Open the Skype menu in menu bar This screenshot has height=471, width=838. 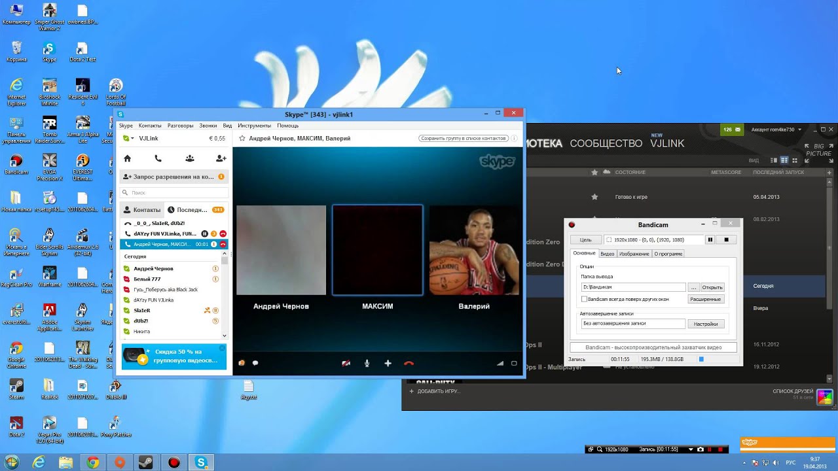126,126
